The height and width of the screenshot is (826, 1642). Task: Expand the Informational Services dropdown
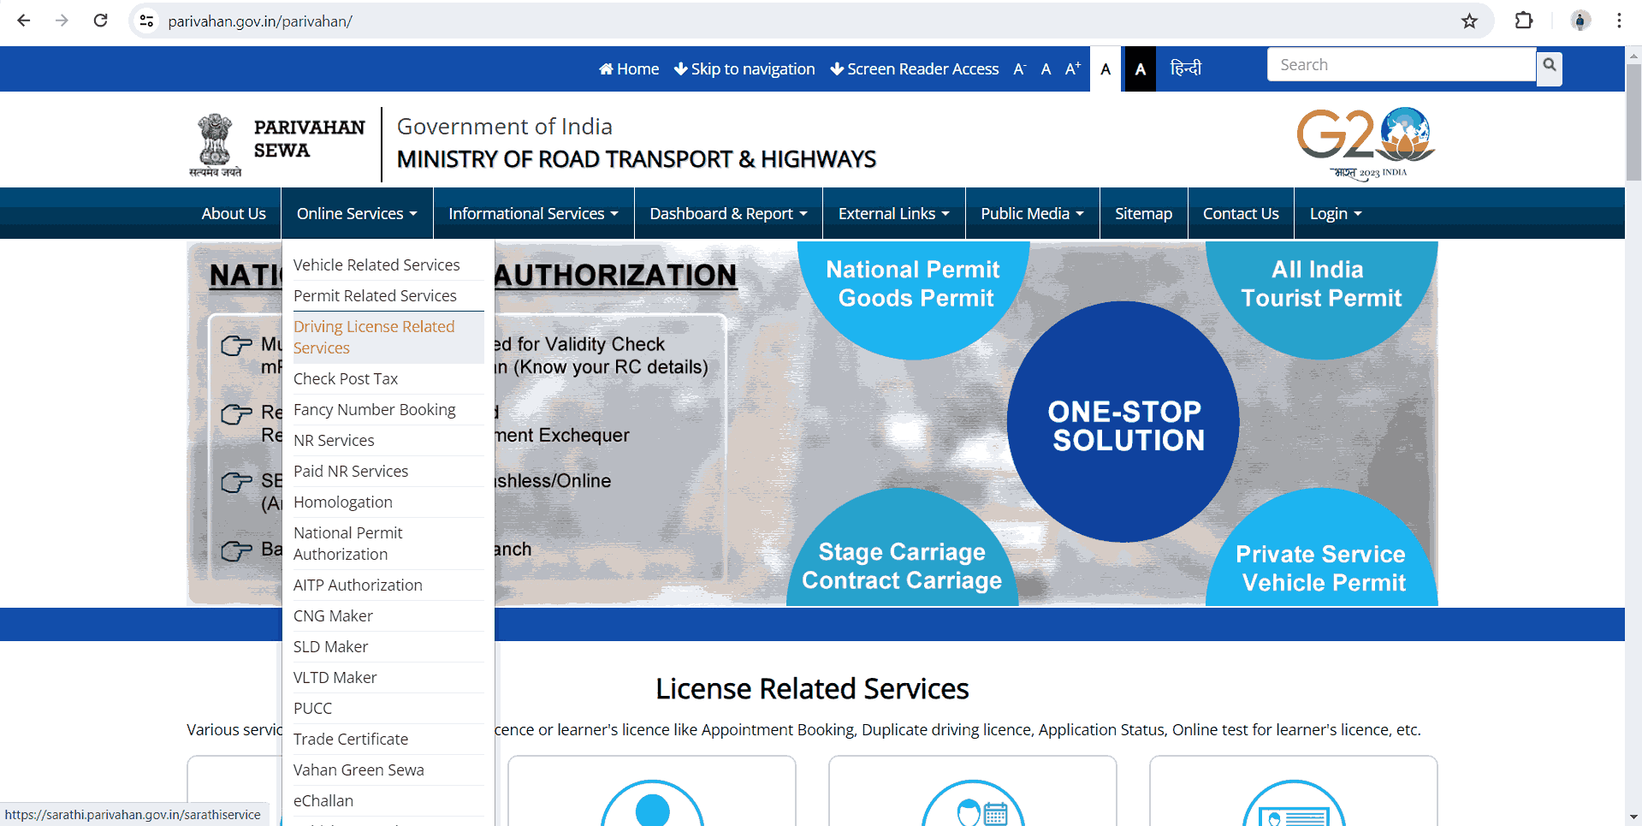pyautogui.click(x=533, y=213)
